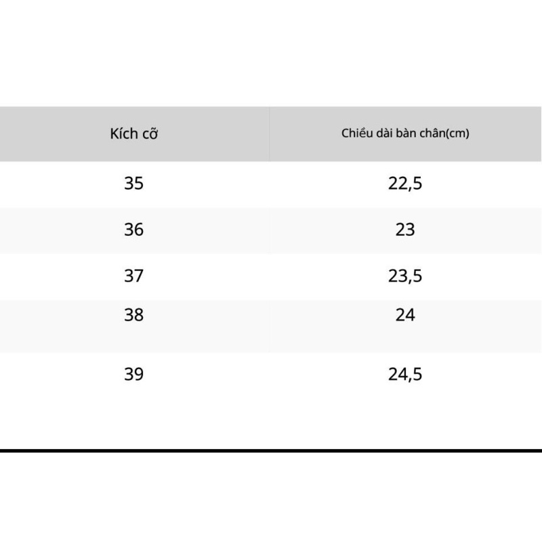Screen dimensions: 542x542
Task: Click the word "cỡ" in the header
Action: [150, 133]
